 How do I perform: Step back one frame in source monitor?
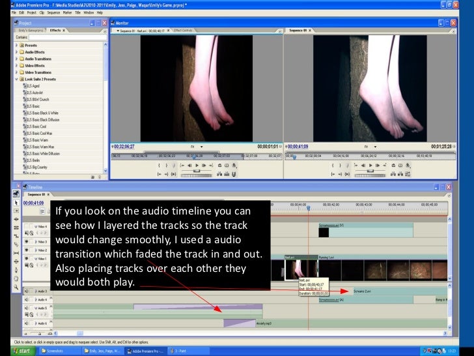[189, 166]
